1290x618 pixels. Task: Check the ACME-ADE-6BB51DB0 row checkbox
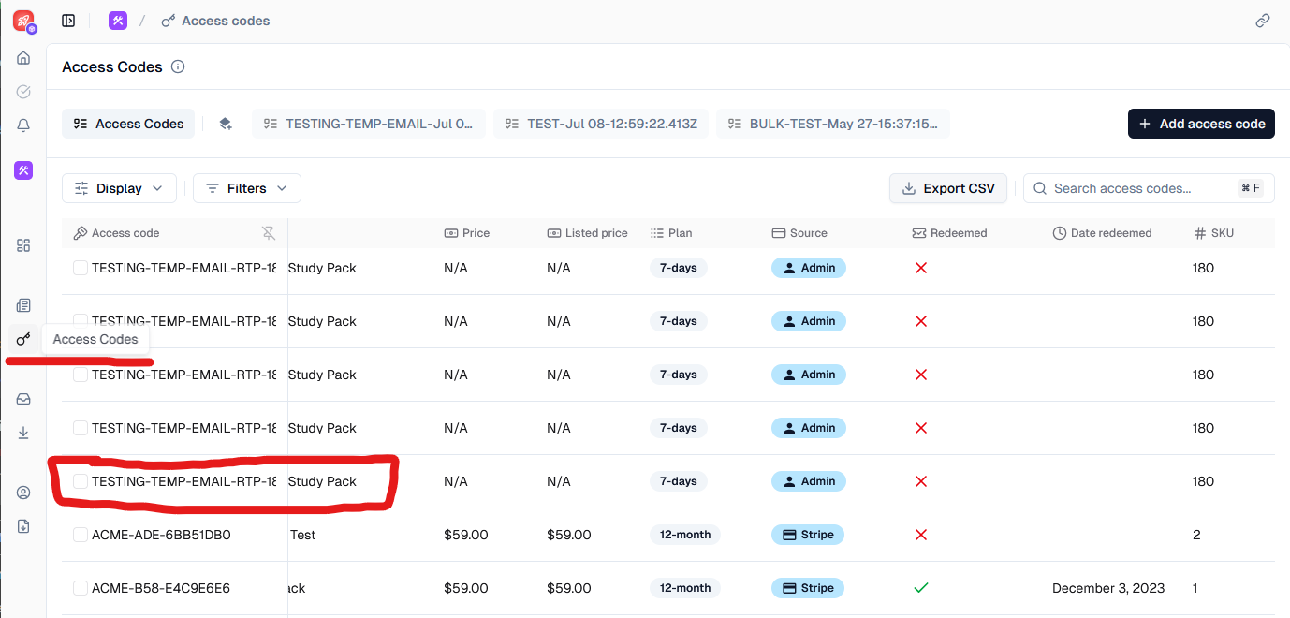point(81,535)
